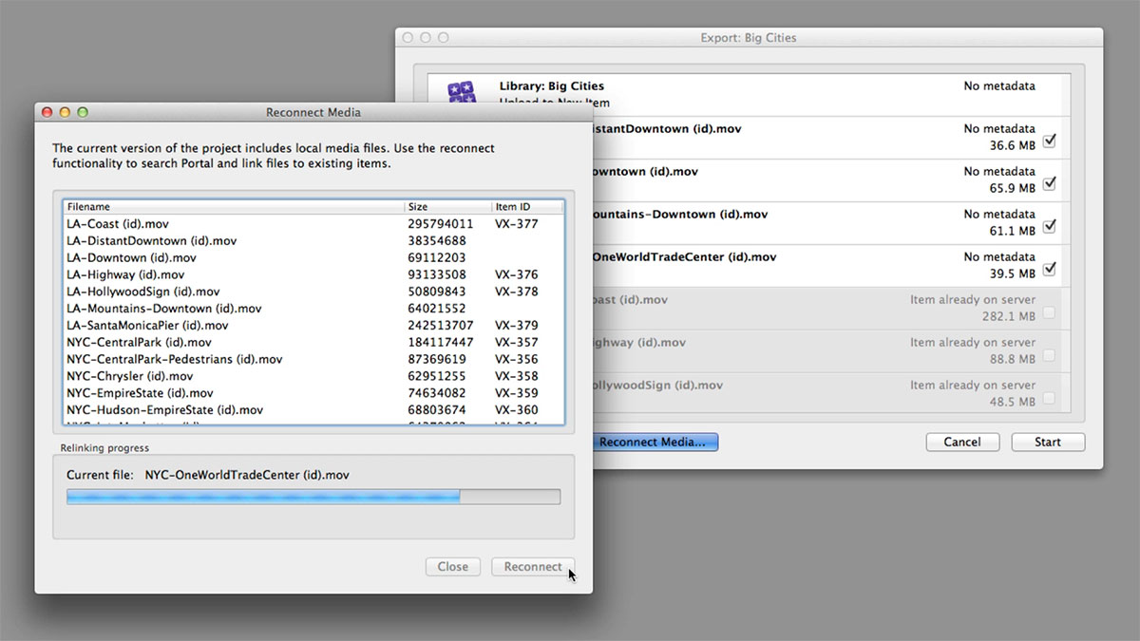Click the Close button in Reconnect Media dialog

pyautogui.click(x=453, y=567)
